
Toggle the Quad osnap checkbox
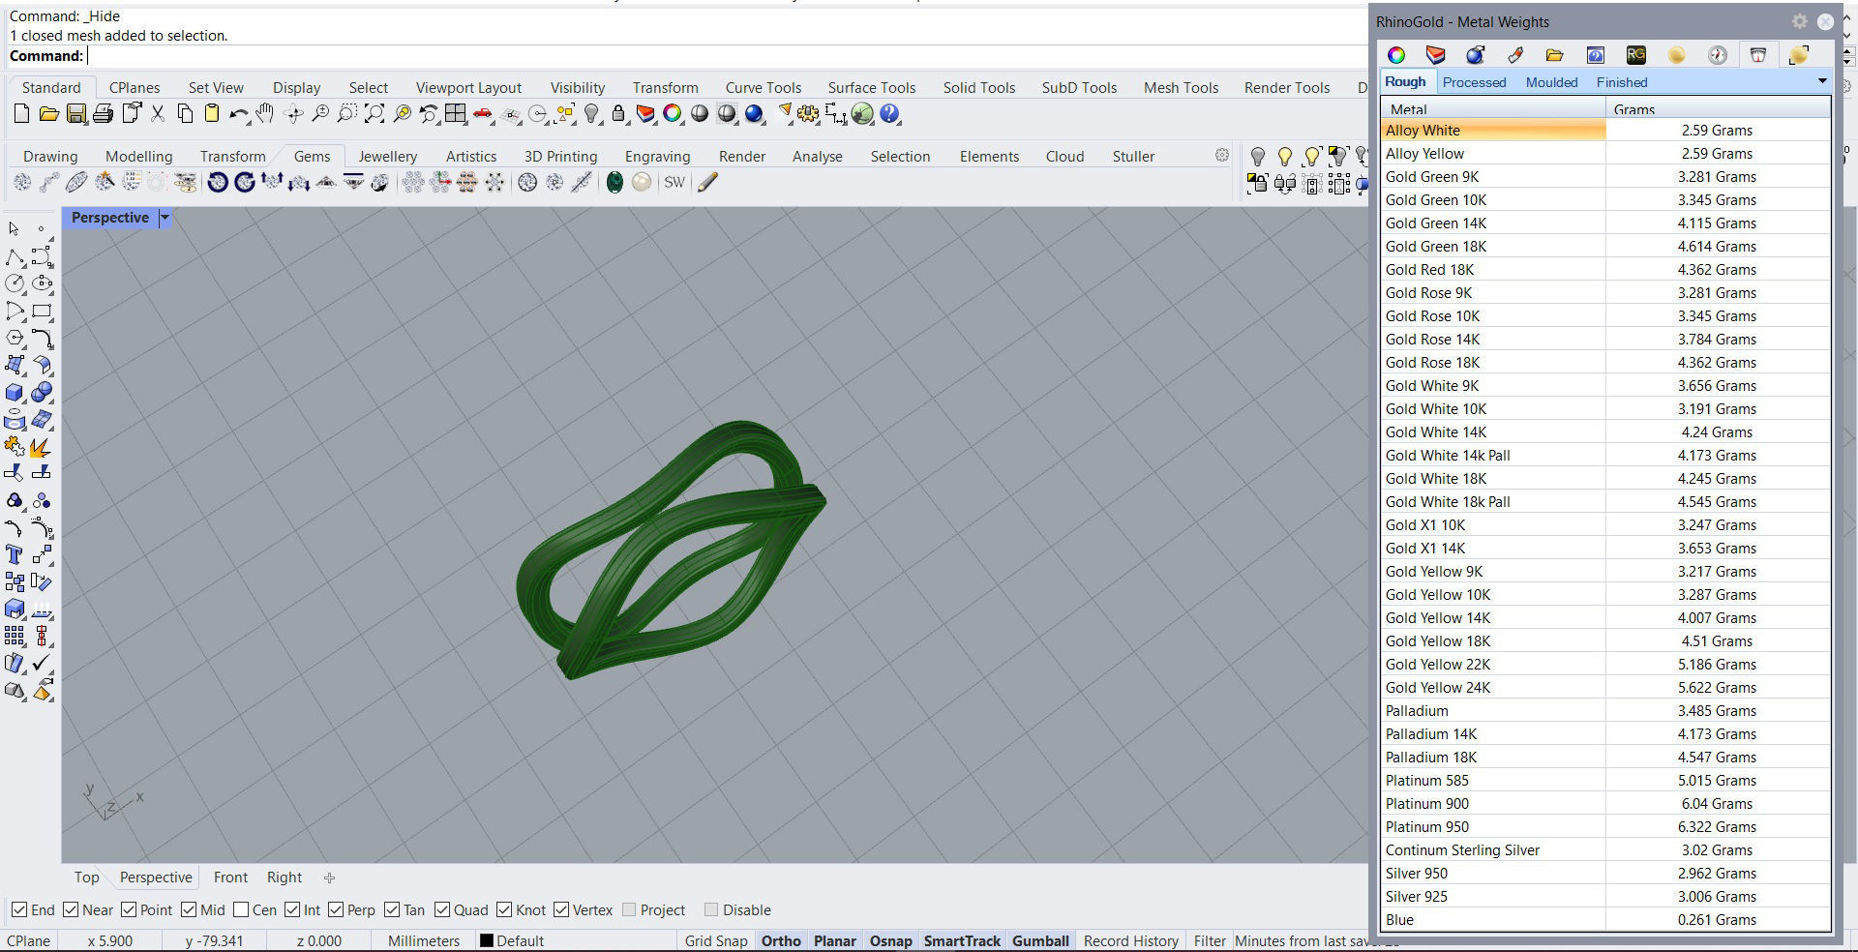pyautogui.click(x=442, y=909)
